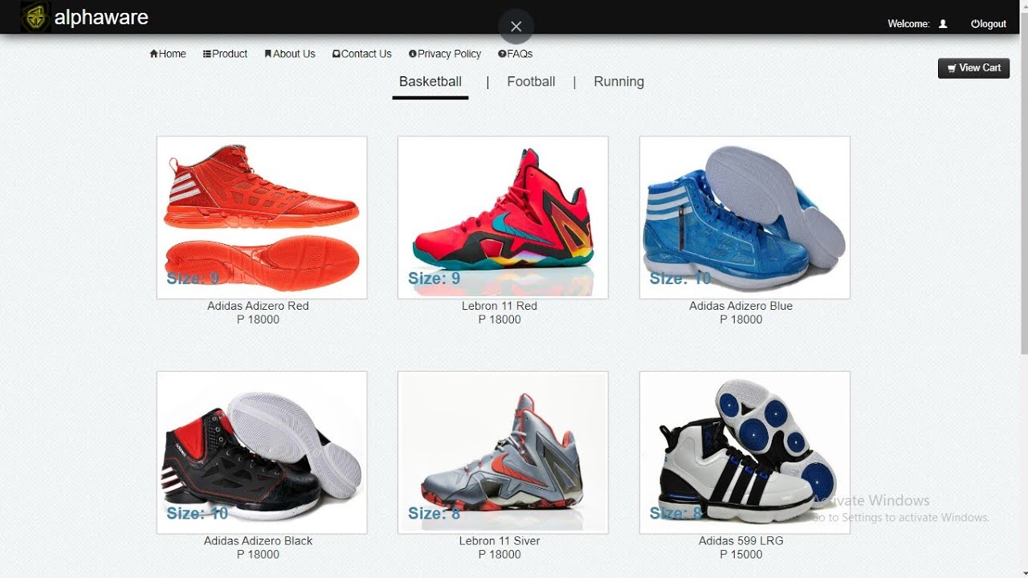This screenshot has height=578, width=1028.
Task: Open the FAQs menu item
Action: (x=516, y=54)
